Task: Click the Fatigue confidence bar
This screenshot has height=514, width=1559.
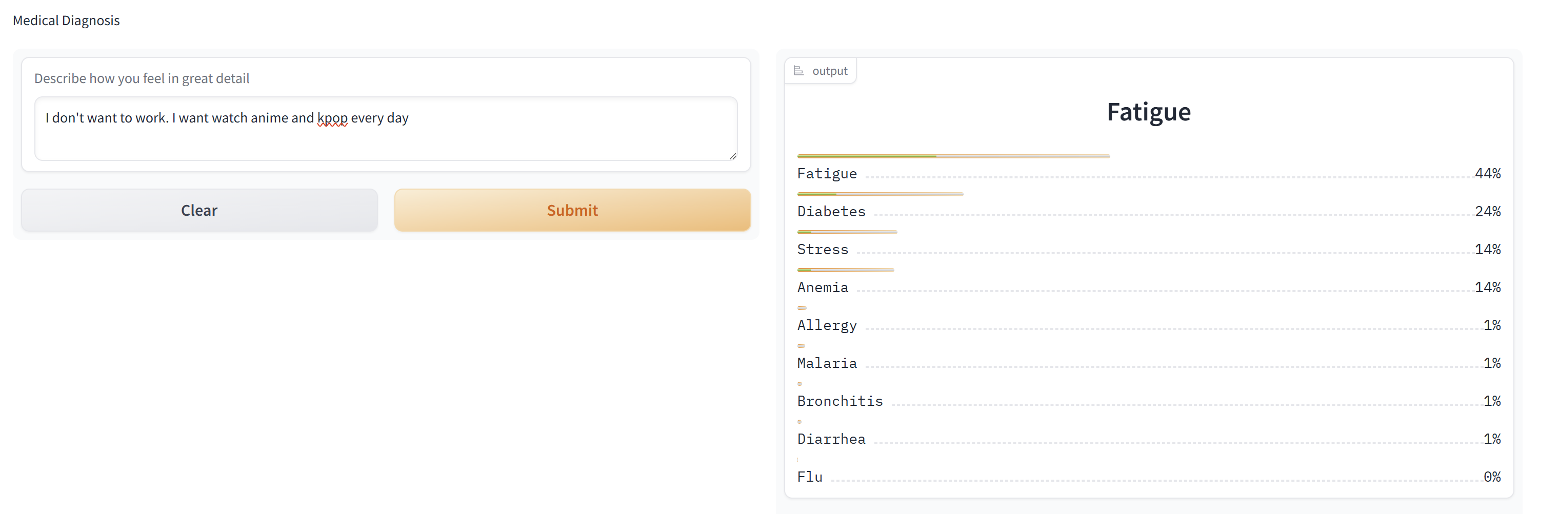Action: click(x=953, y=157)
